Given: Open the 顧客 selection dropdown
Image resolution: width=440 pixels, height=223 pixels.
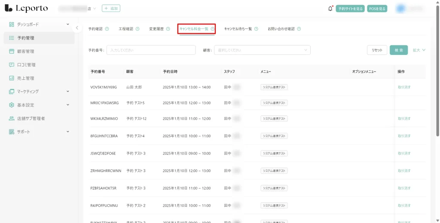Looking at the screenshot, I should [x=262, y=50].
